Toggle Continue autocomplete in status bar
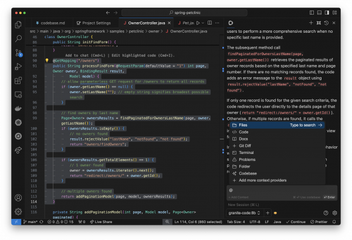 pyautogui.click(x=296, y=222)
